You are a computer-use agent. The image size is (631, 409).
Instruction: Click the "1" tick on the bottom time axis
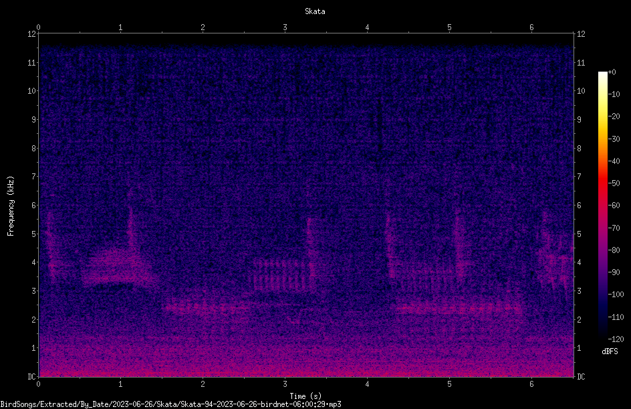pyautogui.click(x=120, y=384)
